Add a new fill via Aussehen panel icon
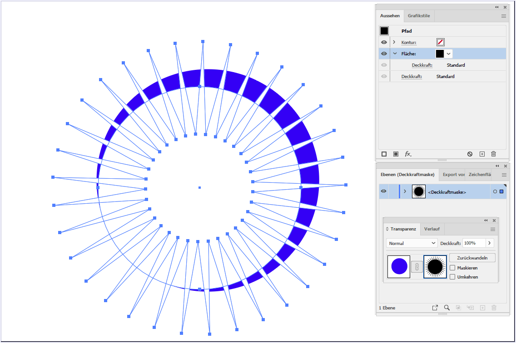 coord(396,154)
